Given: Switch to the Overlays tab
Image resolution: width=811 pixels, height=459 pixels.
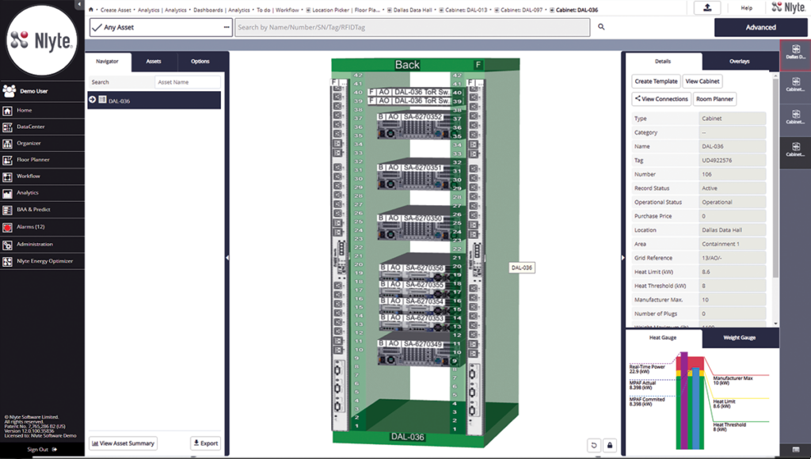Looking at the screenshot, I should pyautogui.click(x=740, y=62).
